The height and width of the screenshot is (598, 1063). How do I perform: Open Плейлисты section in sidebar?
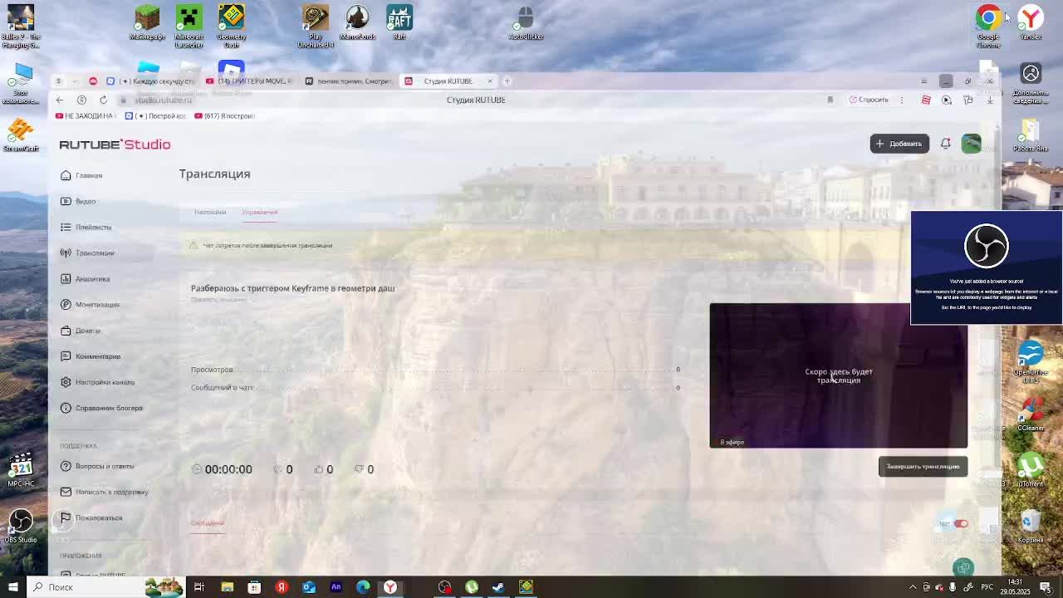(x=86, y=227)
